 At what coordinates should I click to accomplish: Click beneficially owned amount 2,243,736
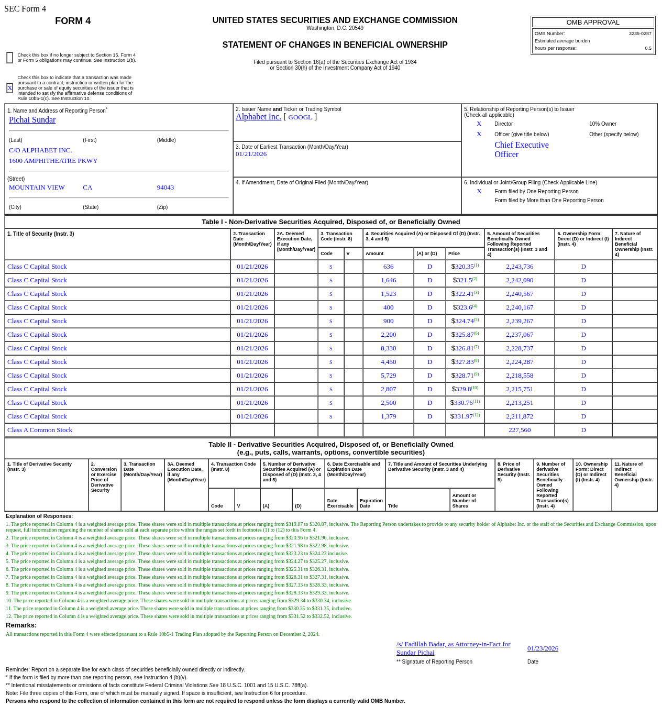[x=520, y=267]
